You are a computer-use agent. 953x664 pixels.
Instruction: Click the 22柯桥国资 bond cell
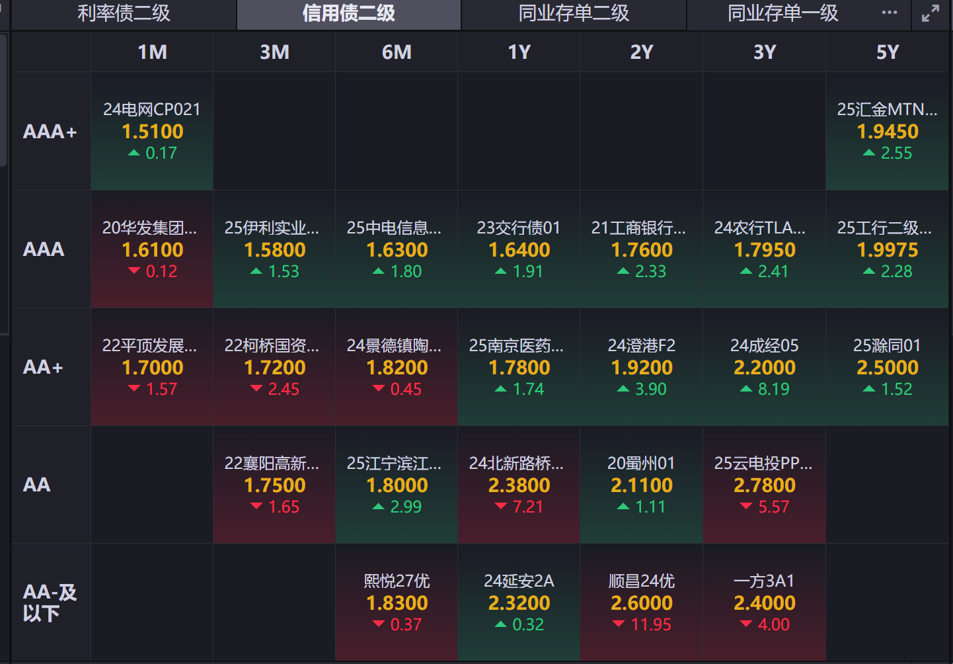pyautogui.click(x=274, y=367)
